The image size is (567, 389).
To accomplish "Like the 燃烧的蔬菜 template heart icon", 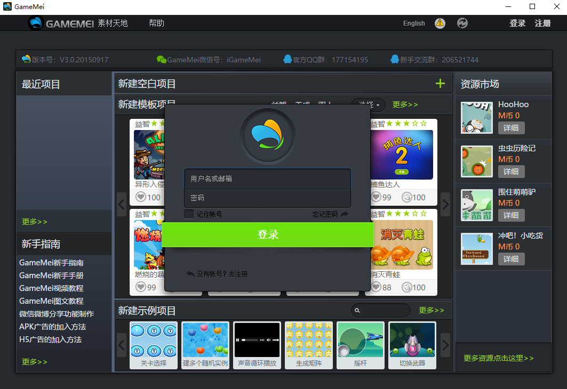I will (141, 287).
